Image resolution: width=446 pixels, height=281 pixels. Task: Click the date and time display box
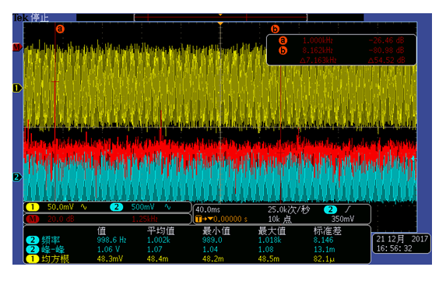402,244
